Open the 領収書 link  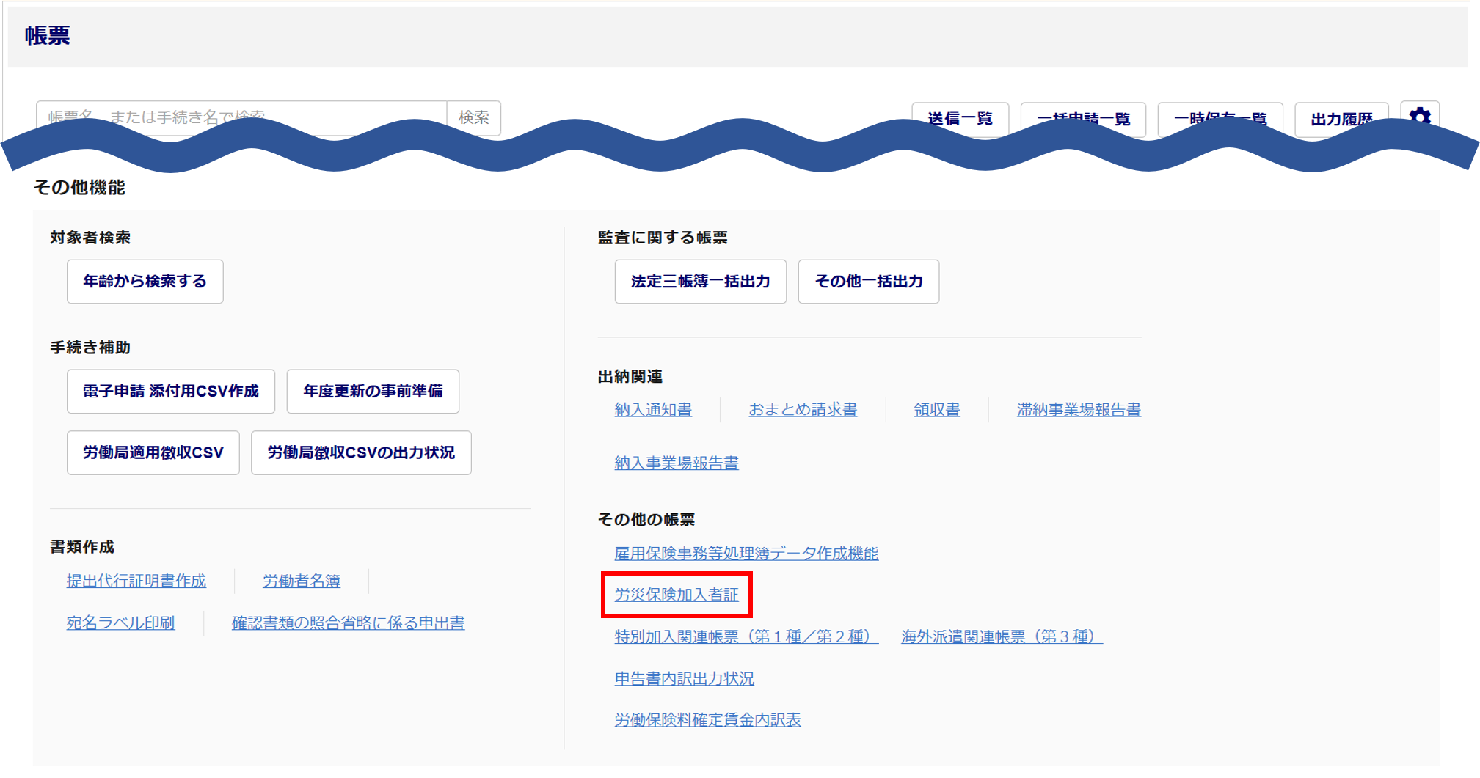[x=937, y=410]
